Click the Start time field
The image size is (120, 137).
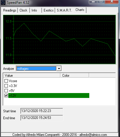(x=42, y=111)
